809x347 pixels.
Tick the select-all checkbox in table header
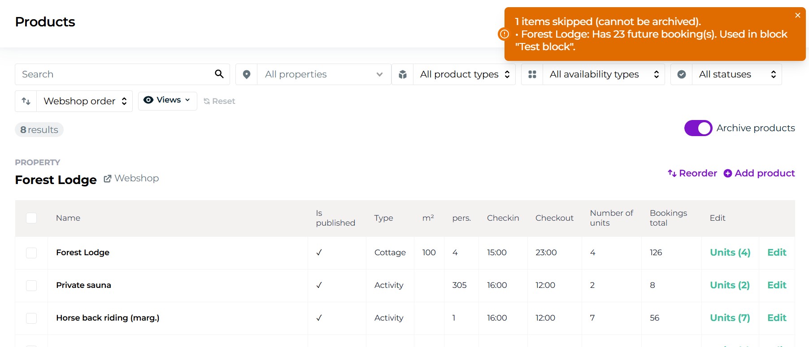(31, 218)
